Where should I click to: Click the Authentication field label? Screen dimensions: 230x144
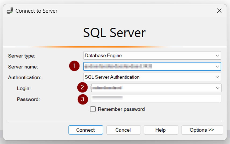25,77
